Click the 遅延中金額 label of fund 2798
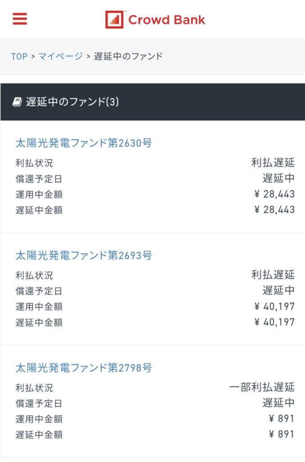This screenshot has height=462, width=305. point(39,435)
